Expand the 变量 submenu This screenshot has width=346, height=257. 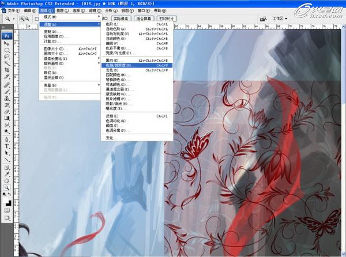(70, 85)
